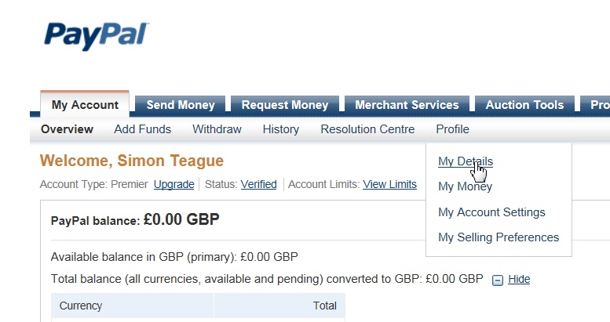
Task: Switch to the Send Money tab
Action: click(x=181, y=105)
